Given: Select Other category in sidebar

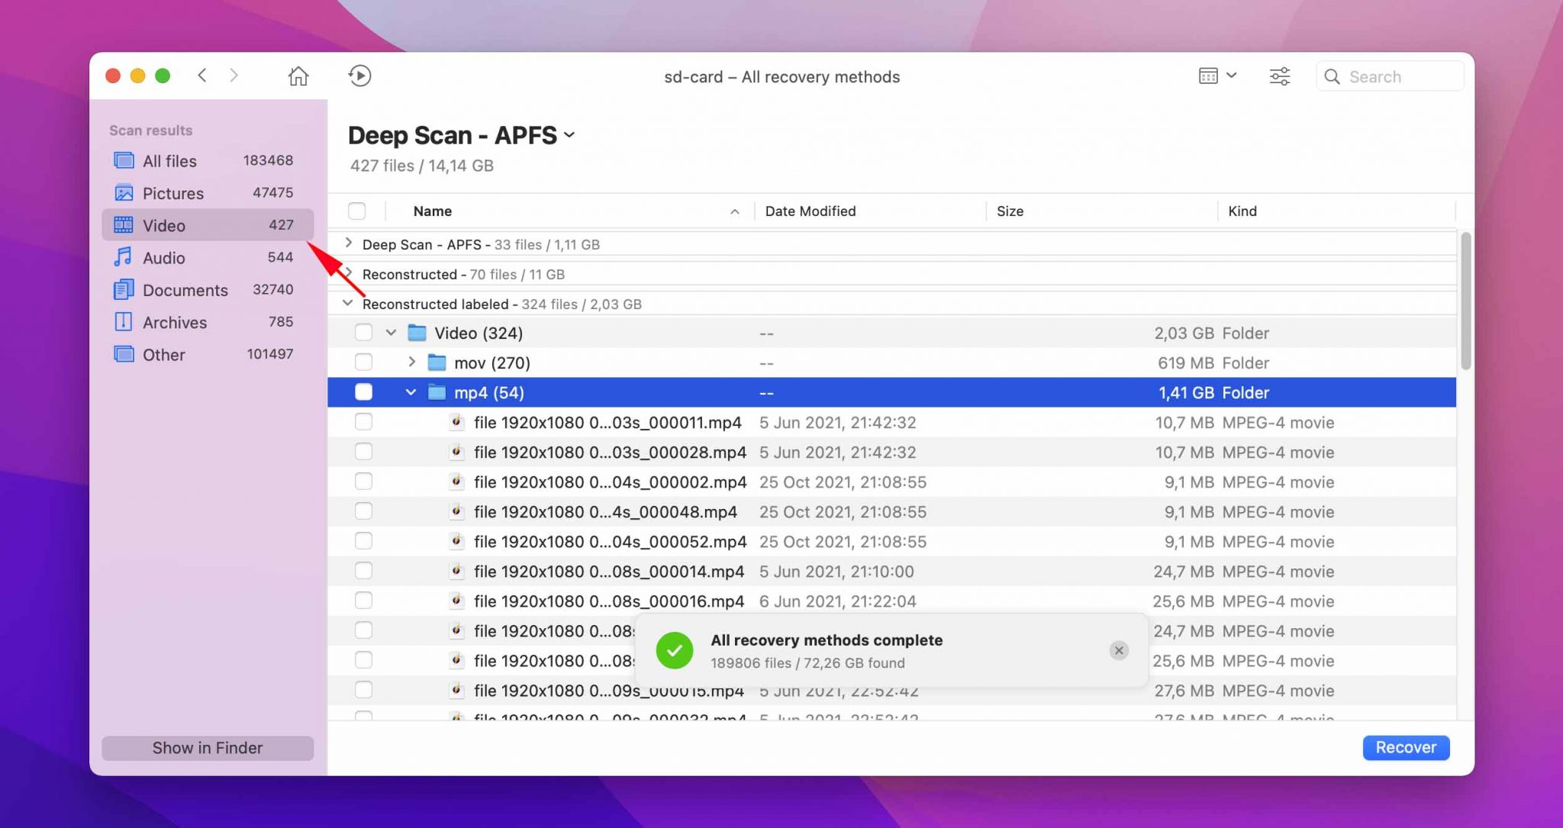Looking at the screenshot, I should [208, 354].
